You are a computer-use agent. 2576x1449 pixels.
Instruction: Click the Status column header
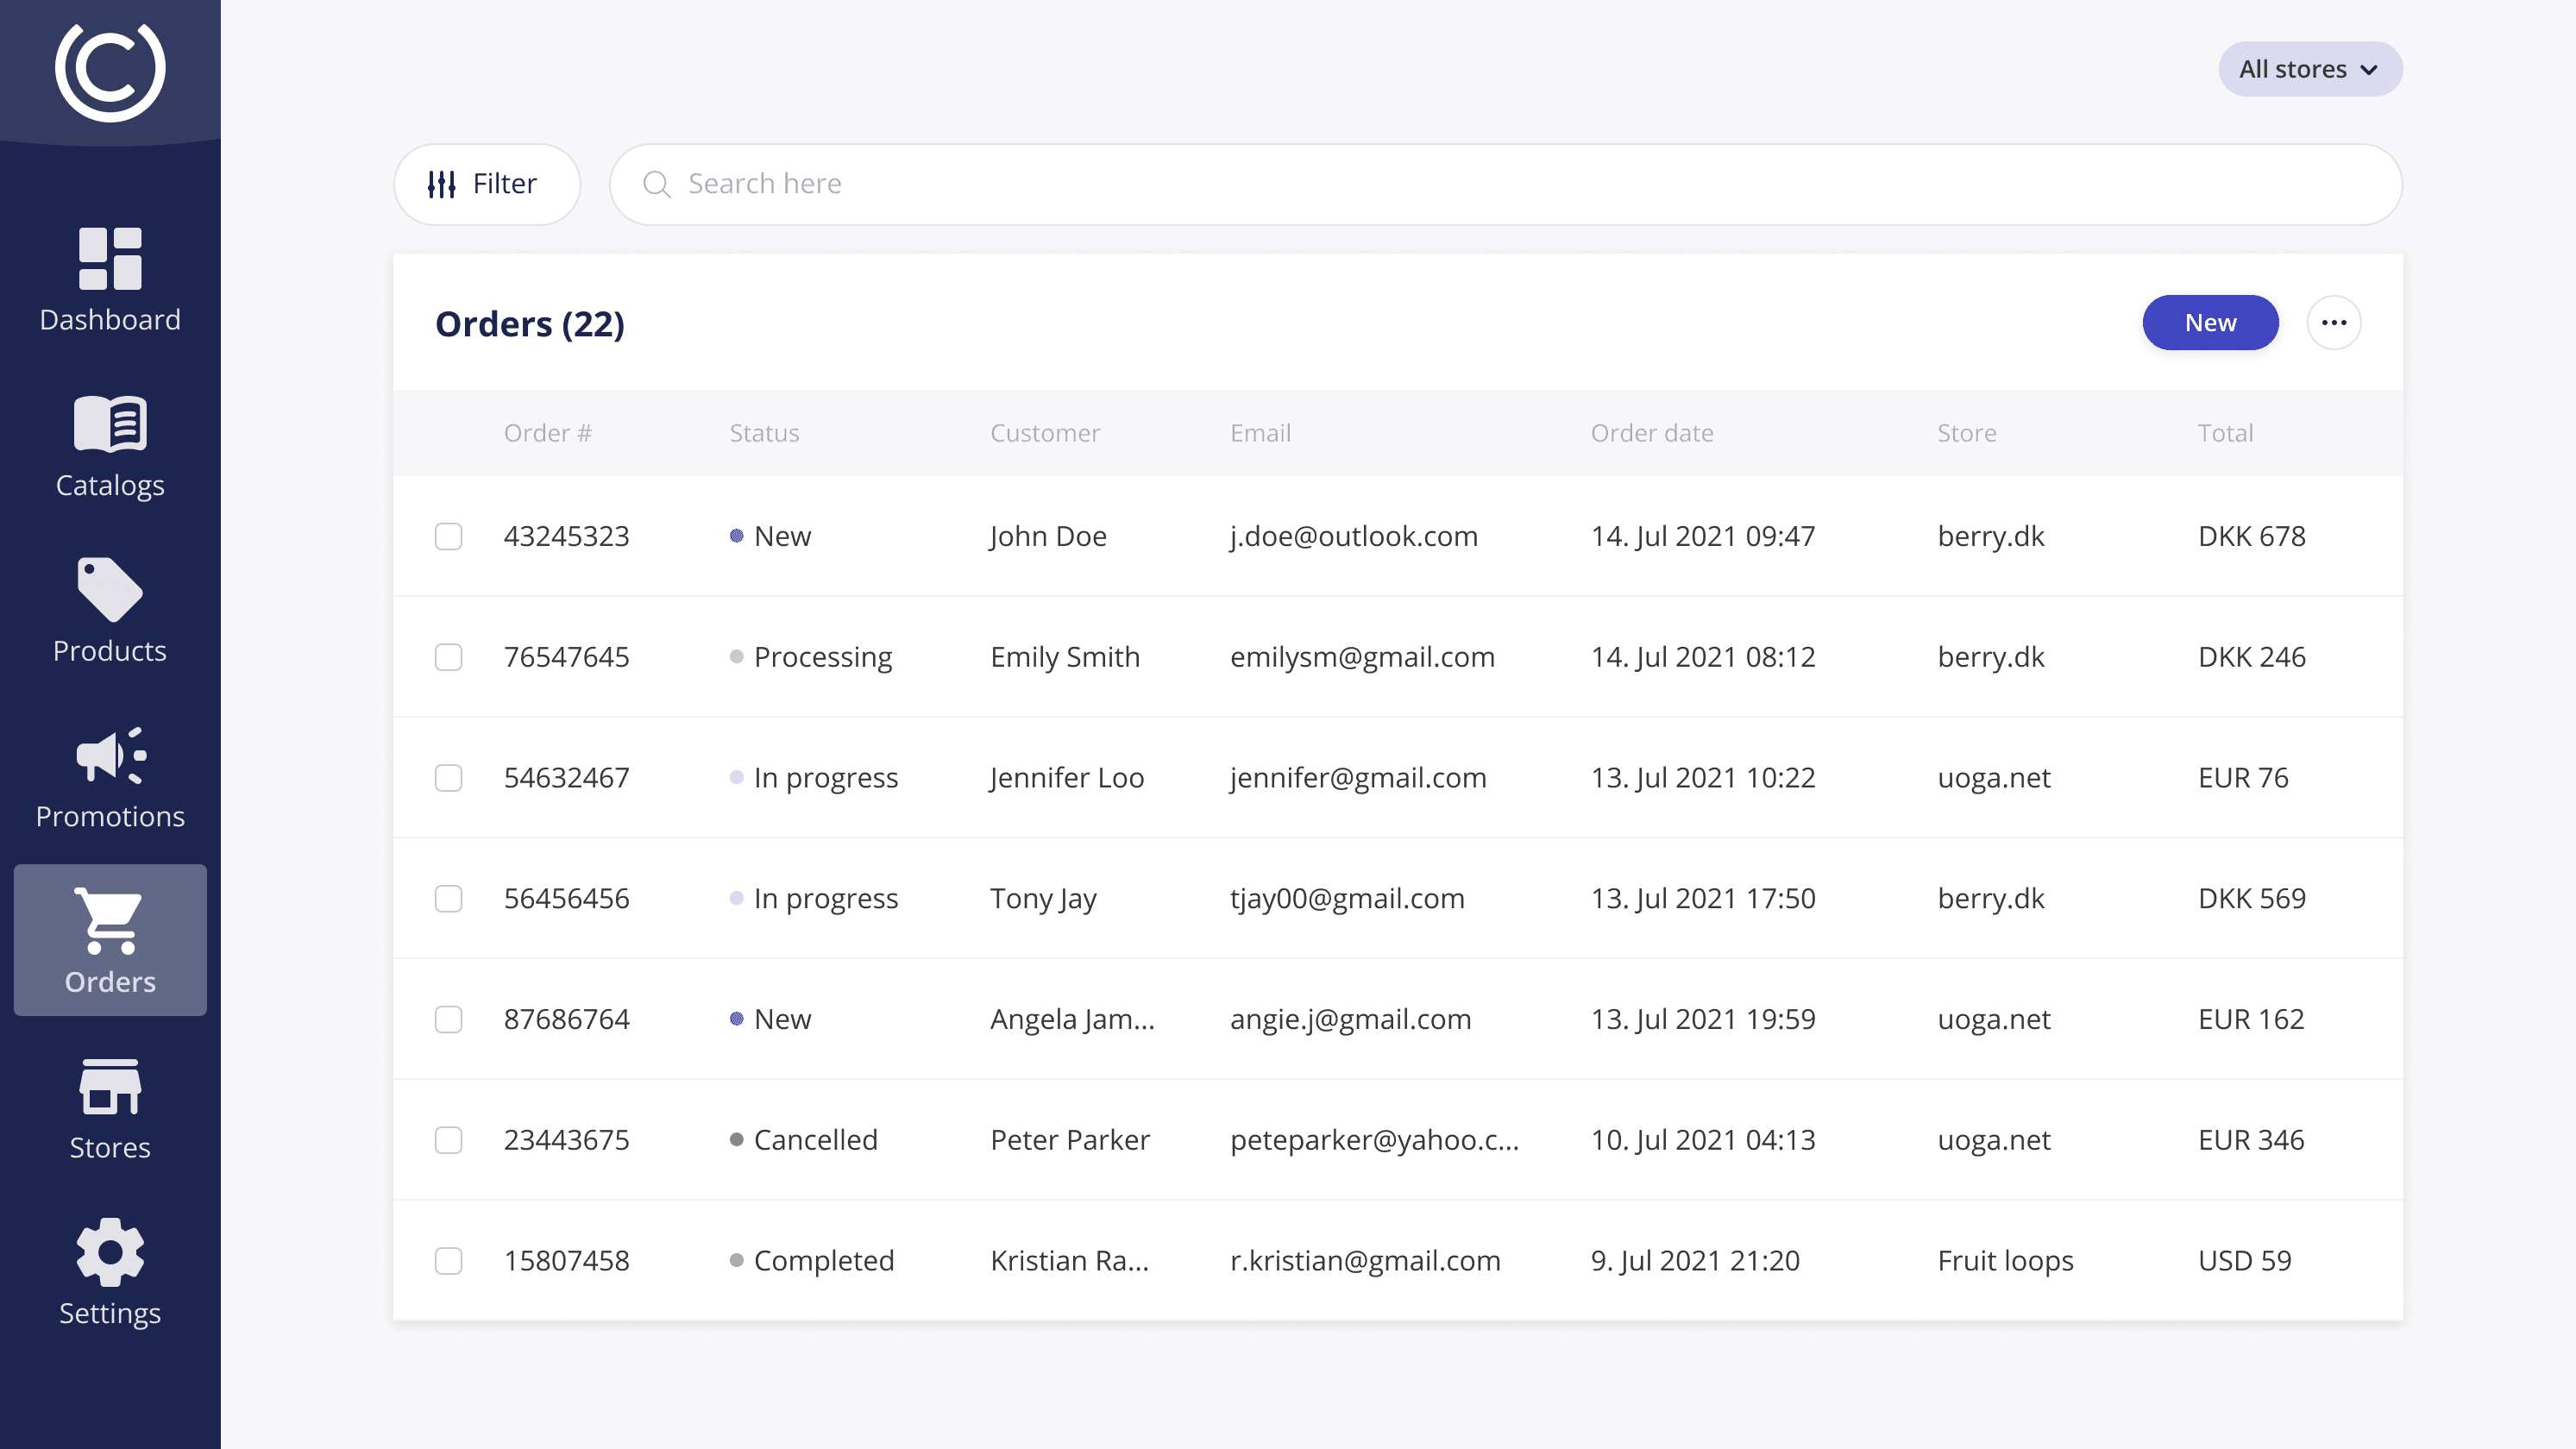click(764, 433)
